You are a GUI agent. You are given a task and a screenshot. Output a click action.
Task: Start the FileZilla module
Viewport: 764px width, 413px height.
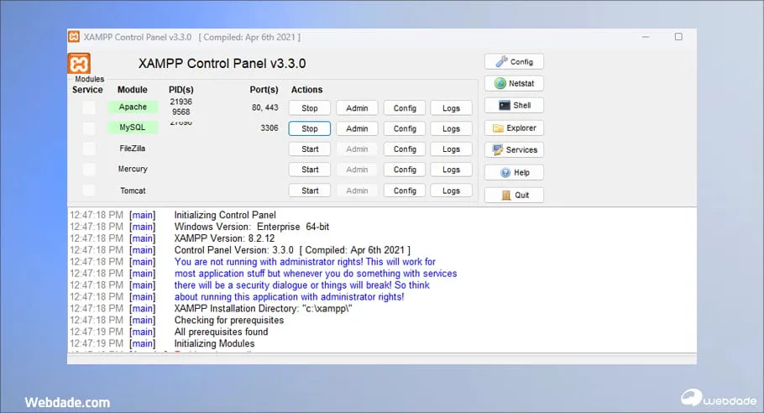(310, 149)
